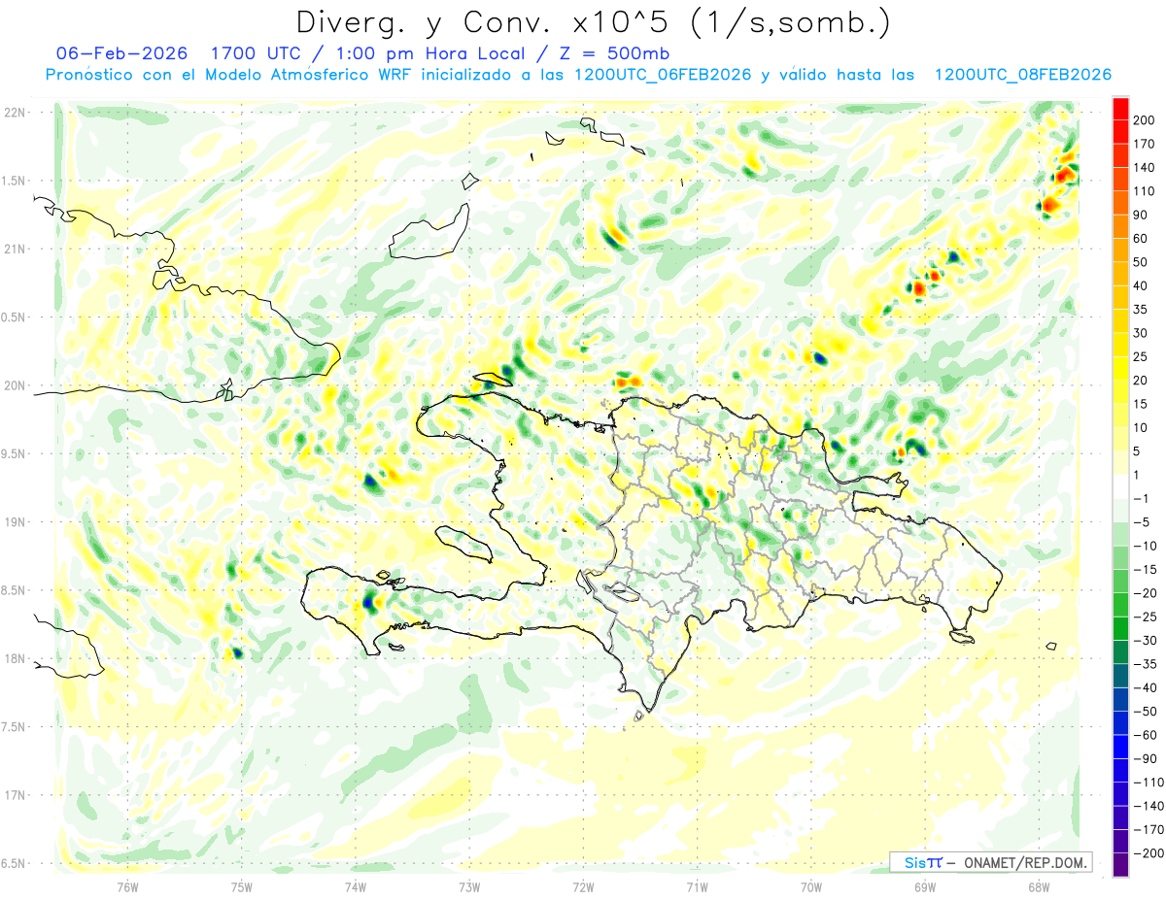Click the '68W' longitude label
Screen dimensions: 1166x900
click(1039, 886)
